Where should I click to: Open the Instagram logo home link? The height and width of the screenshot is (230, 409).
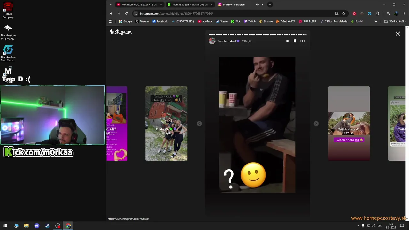(x=121, y=32)
